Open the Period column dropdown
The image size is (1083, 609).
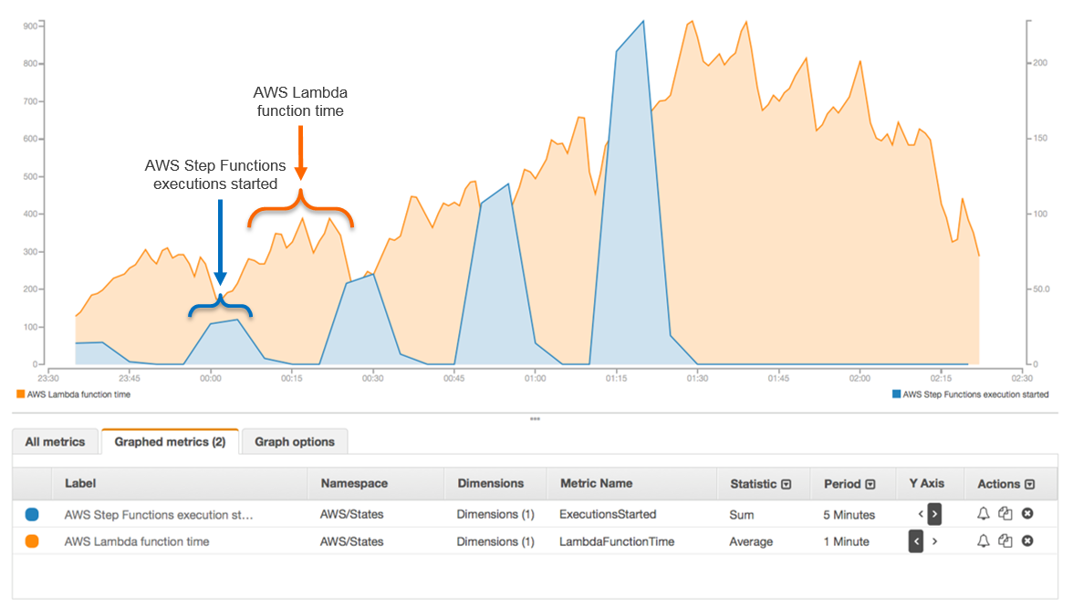pos(870,484)
